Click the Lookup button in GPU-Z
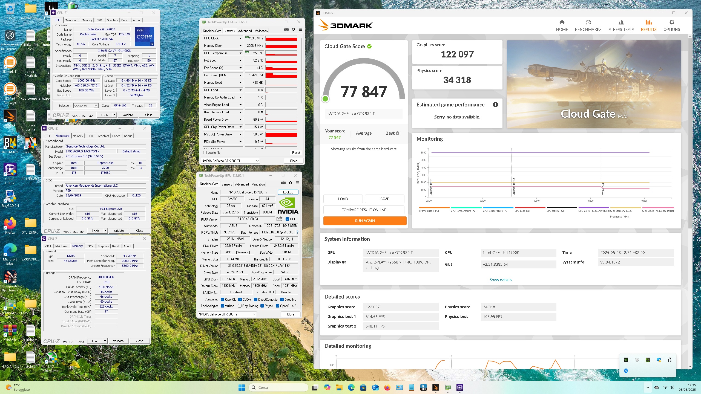701x394 pixels. 288,192
